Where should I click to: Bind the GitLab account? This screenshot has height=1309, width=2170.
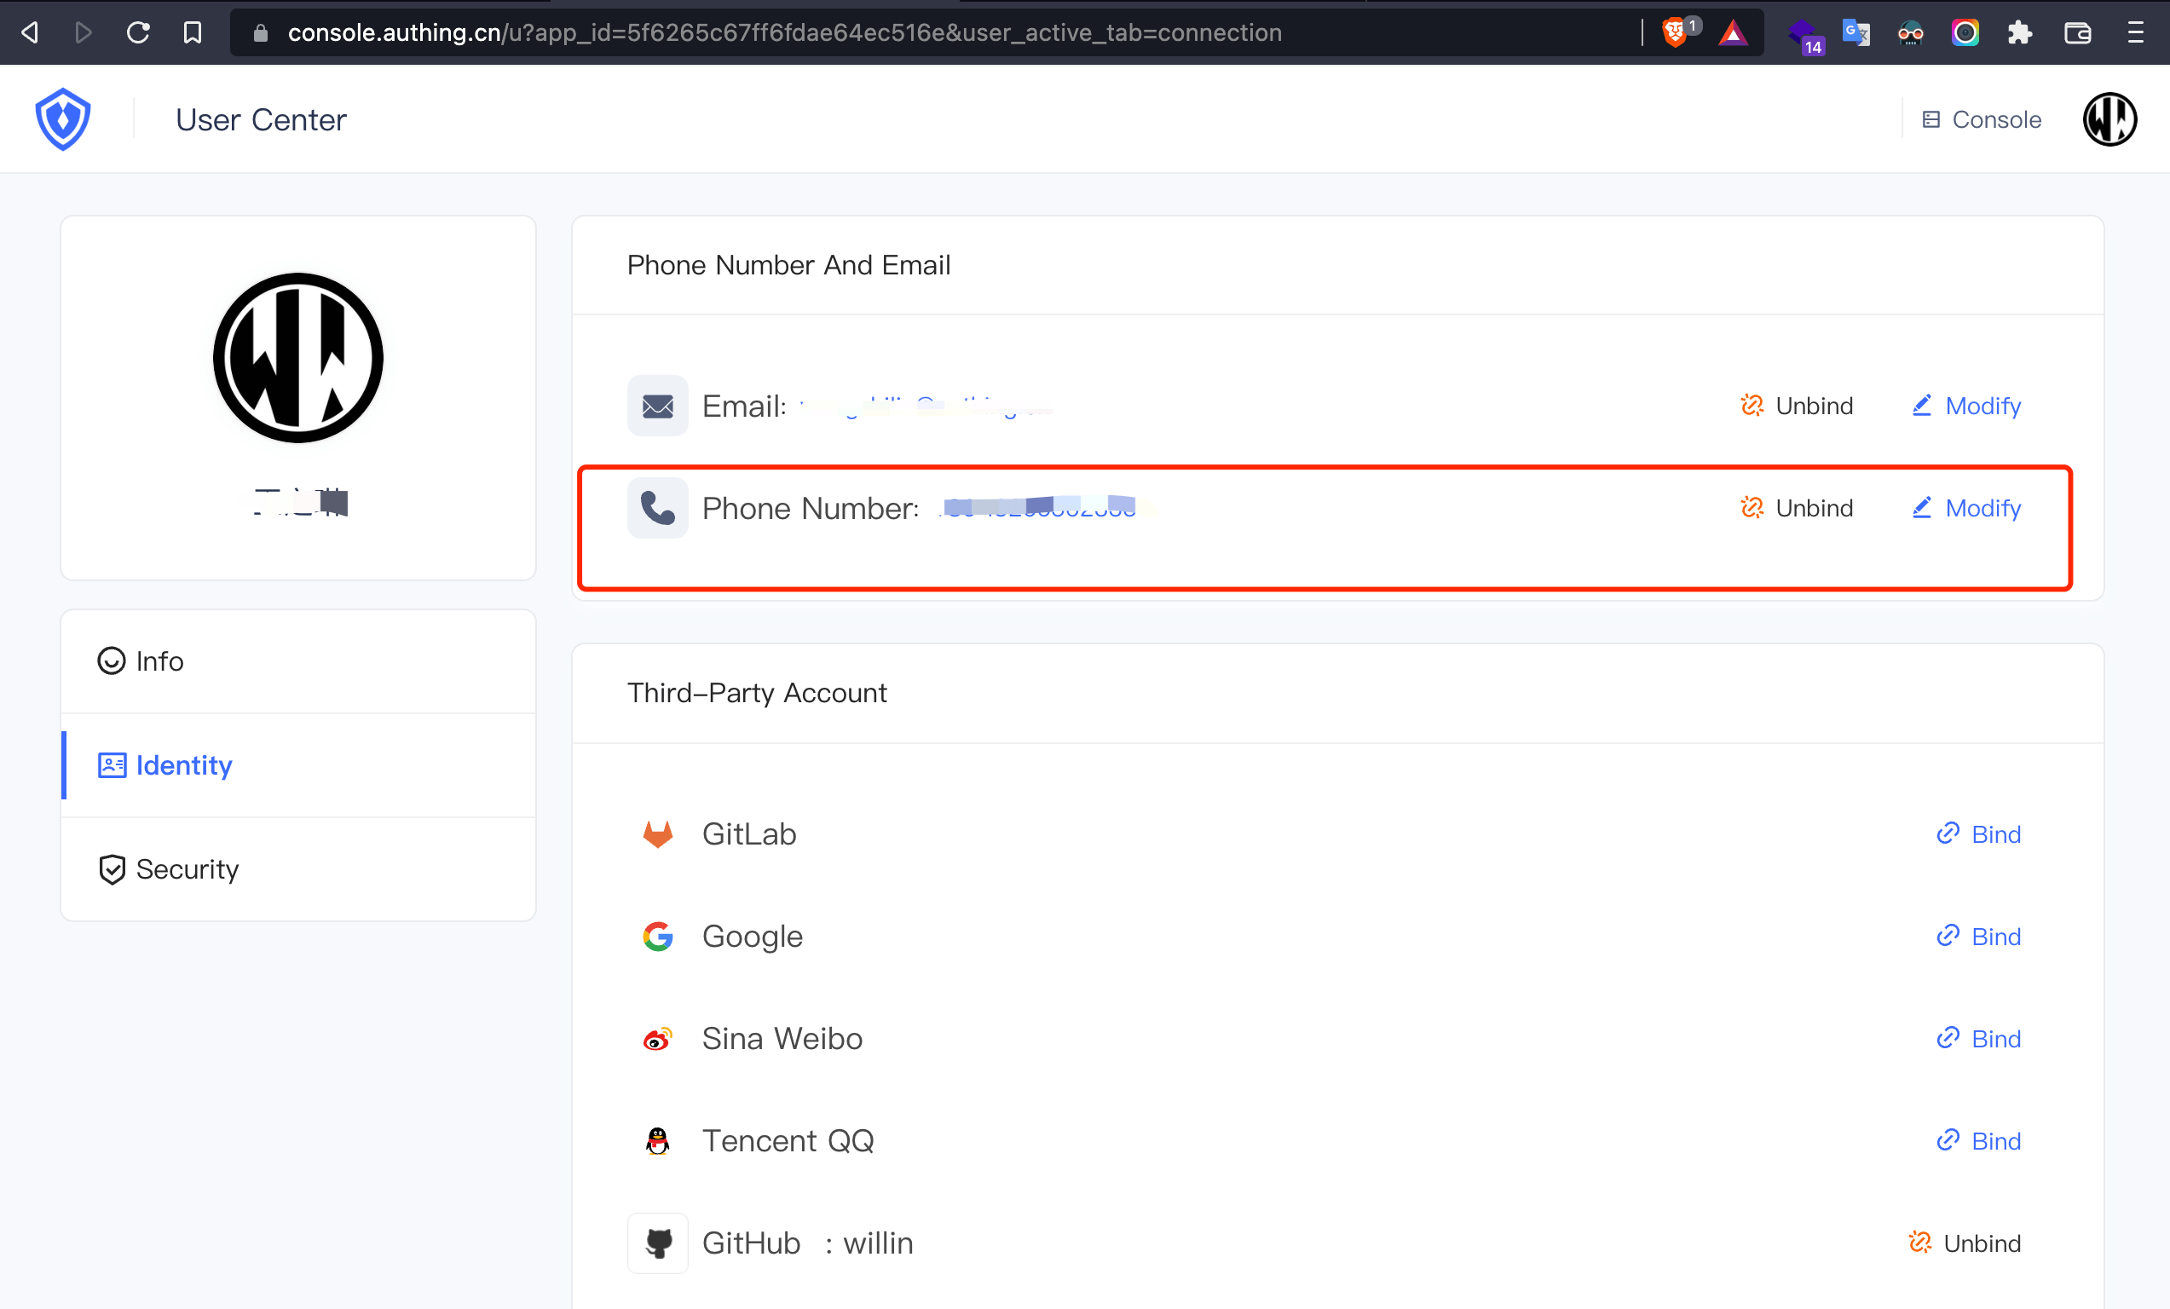pyautogui.click(x=1978, y=833)
